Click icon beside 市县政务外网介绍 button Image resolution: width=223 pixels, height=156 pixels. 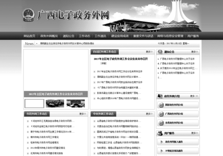[x=161, y=123]
